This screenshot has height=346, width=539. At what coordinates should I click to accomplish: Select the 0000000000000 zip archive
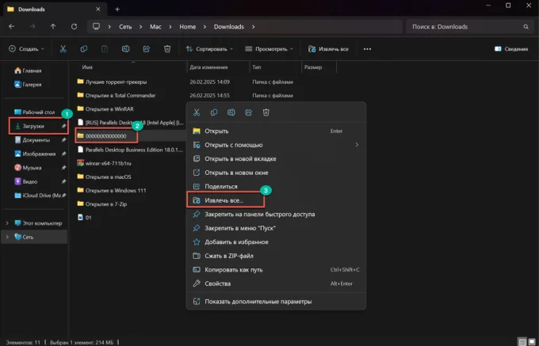[x=106, y=136]
